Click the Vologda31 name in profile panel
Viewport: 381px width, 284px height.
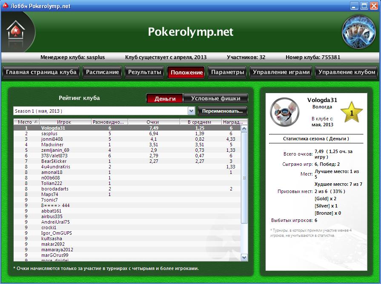click(x=322, y=100)
